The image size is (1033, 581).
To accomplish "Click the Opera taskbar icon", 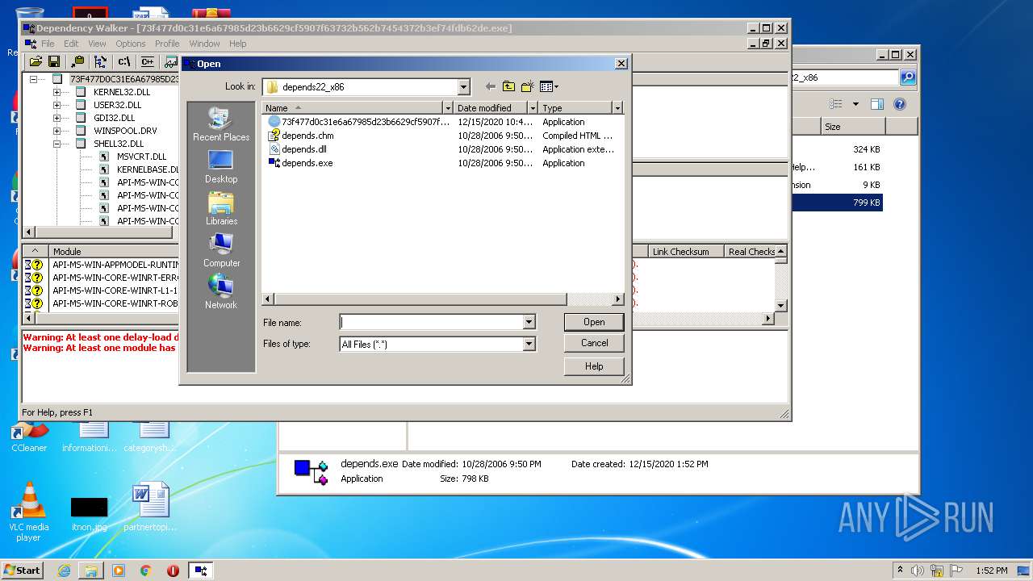I will [x=173, y=571].
